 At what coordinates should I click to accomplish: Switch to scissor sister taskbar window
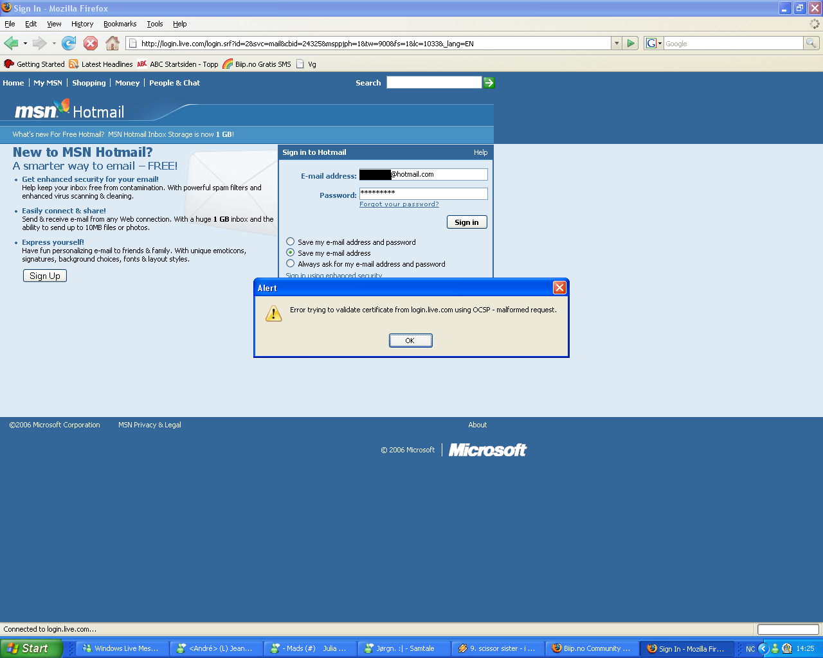pyautogui.click(x=498, y=648)
